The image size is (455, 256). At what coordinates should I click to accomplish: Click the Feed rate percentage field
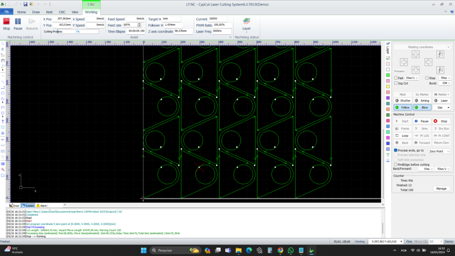(x=130, y=25)
